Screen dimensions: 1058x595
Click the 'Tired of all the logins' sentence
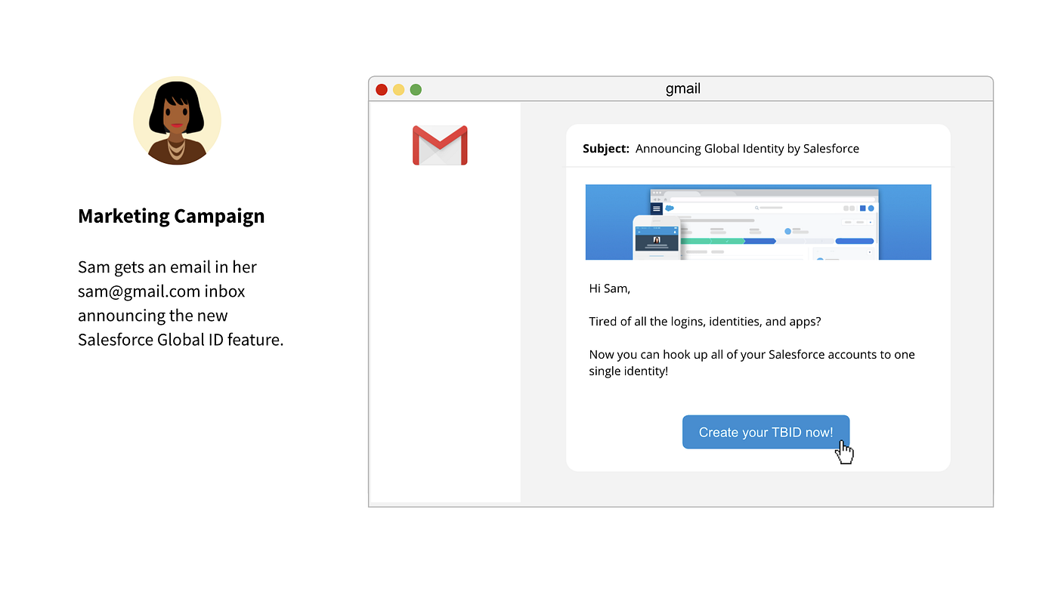point(704,322)
